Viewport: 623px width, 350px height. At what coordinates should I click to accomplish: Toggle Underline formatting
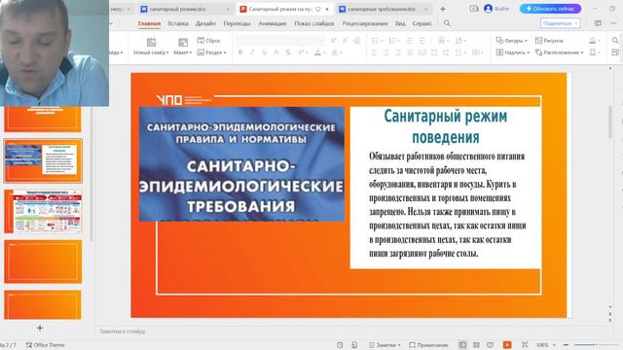coord(264,52)
